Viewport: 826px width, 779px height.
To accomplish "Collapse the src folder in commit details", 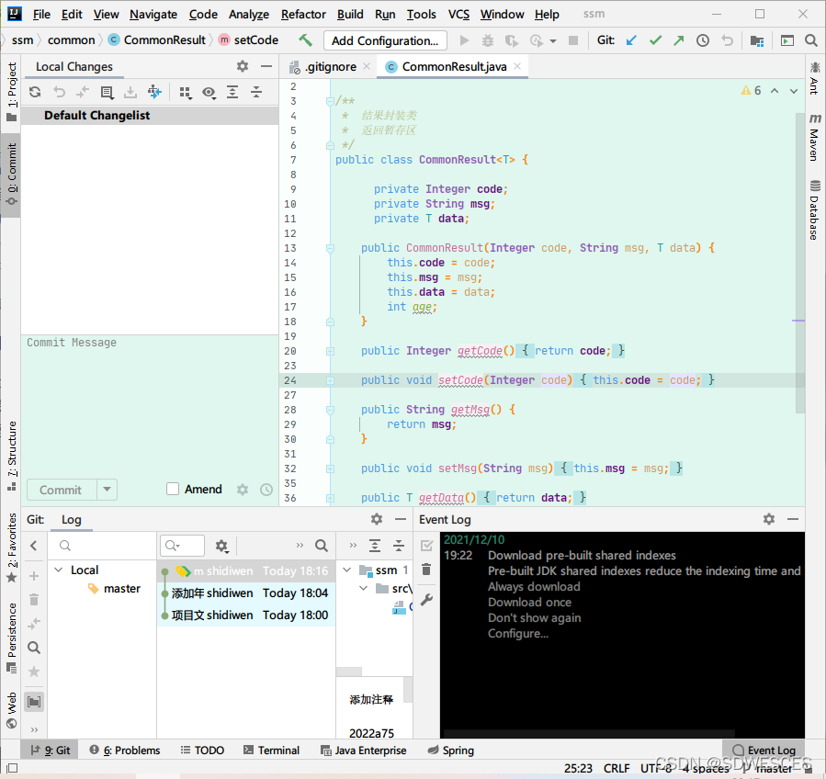I will 364,588.
